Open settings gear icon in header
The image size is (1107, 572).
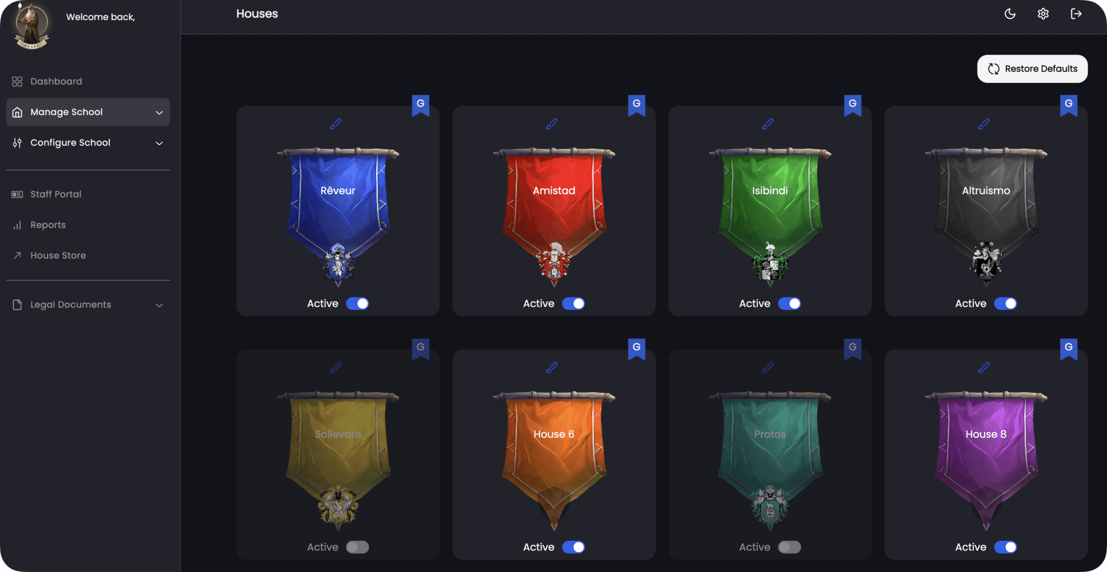pos(1043,14)
